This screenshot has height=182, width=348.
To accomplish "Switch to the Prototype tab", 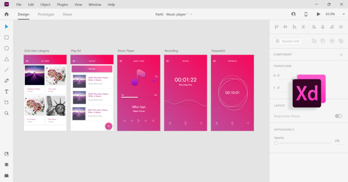I will click(46, 15).
